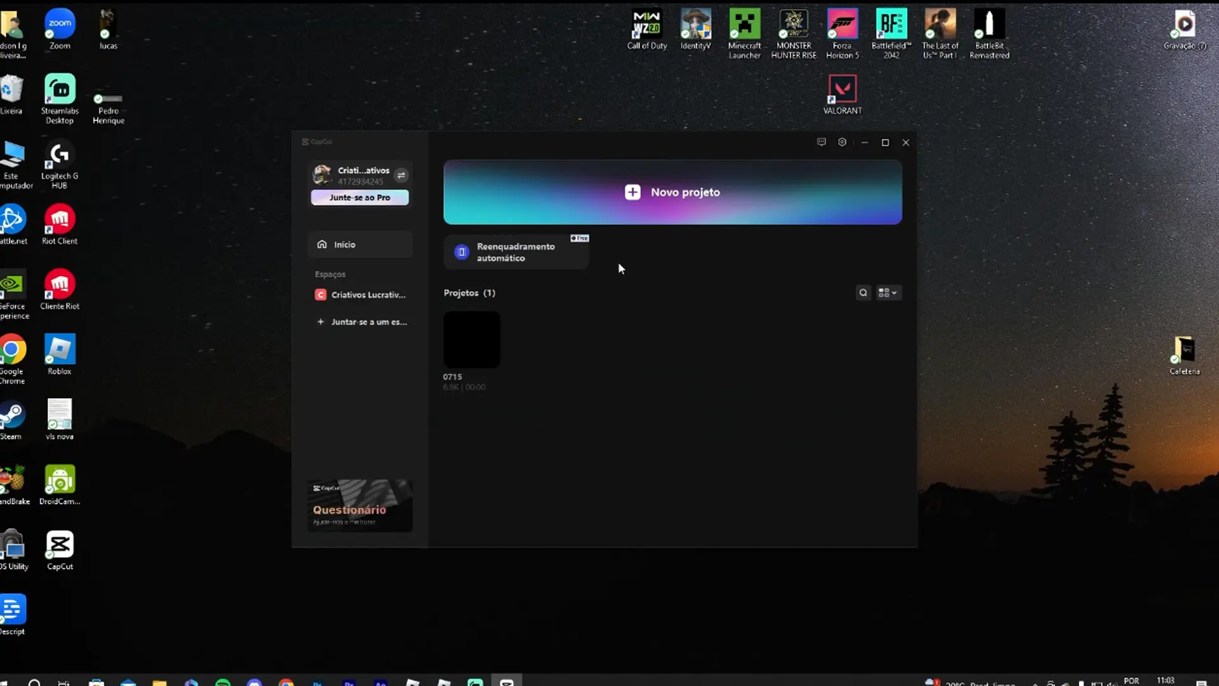Click the Novo projeto button
The height and width of the screenshot is (686, 1219).
coord(672,192)
